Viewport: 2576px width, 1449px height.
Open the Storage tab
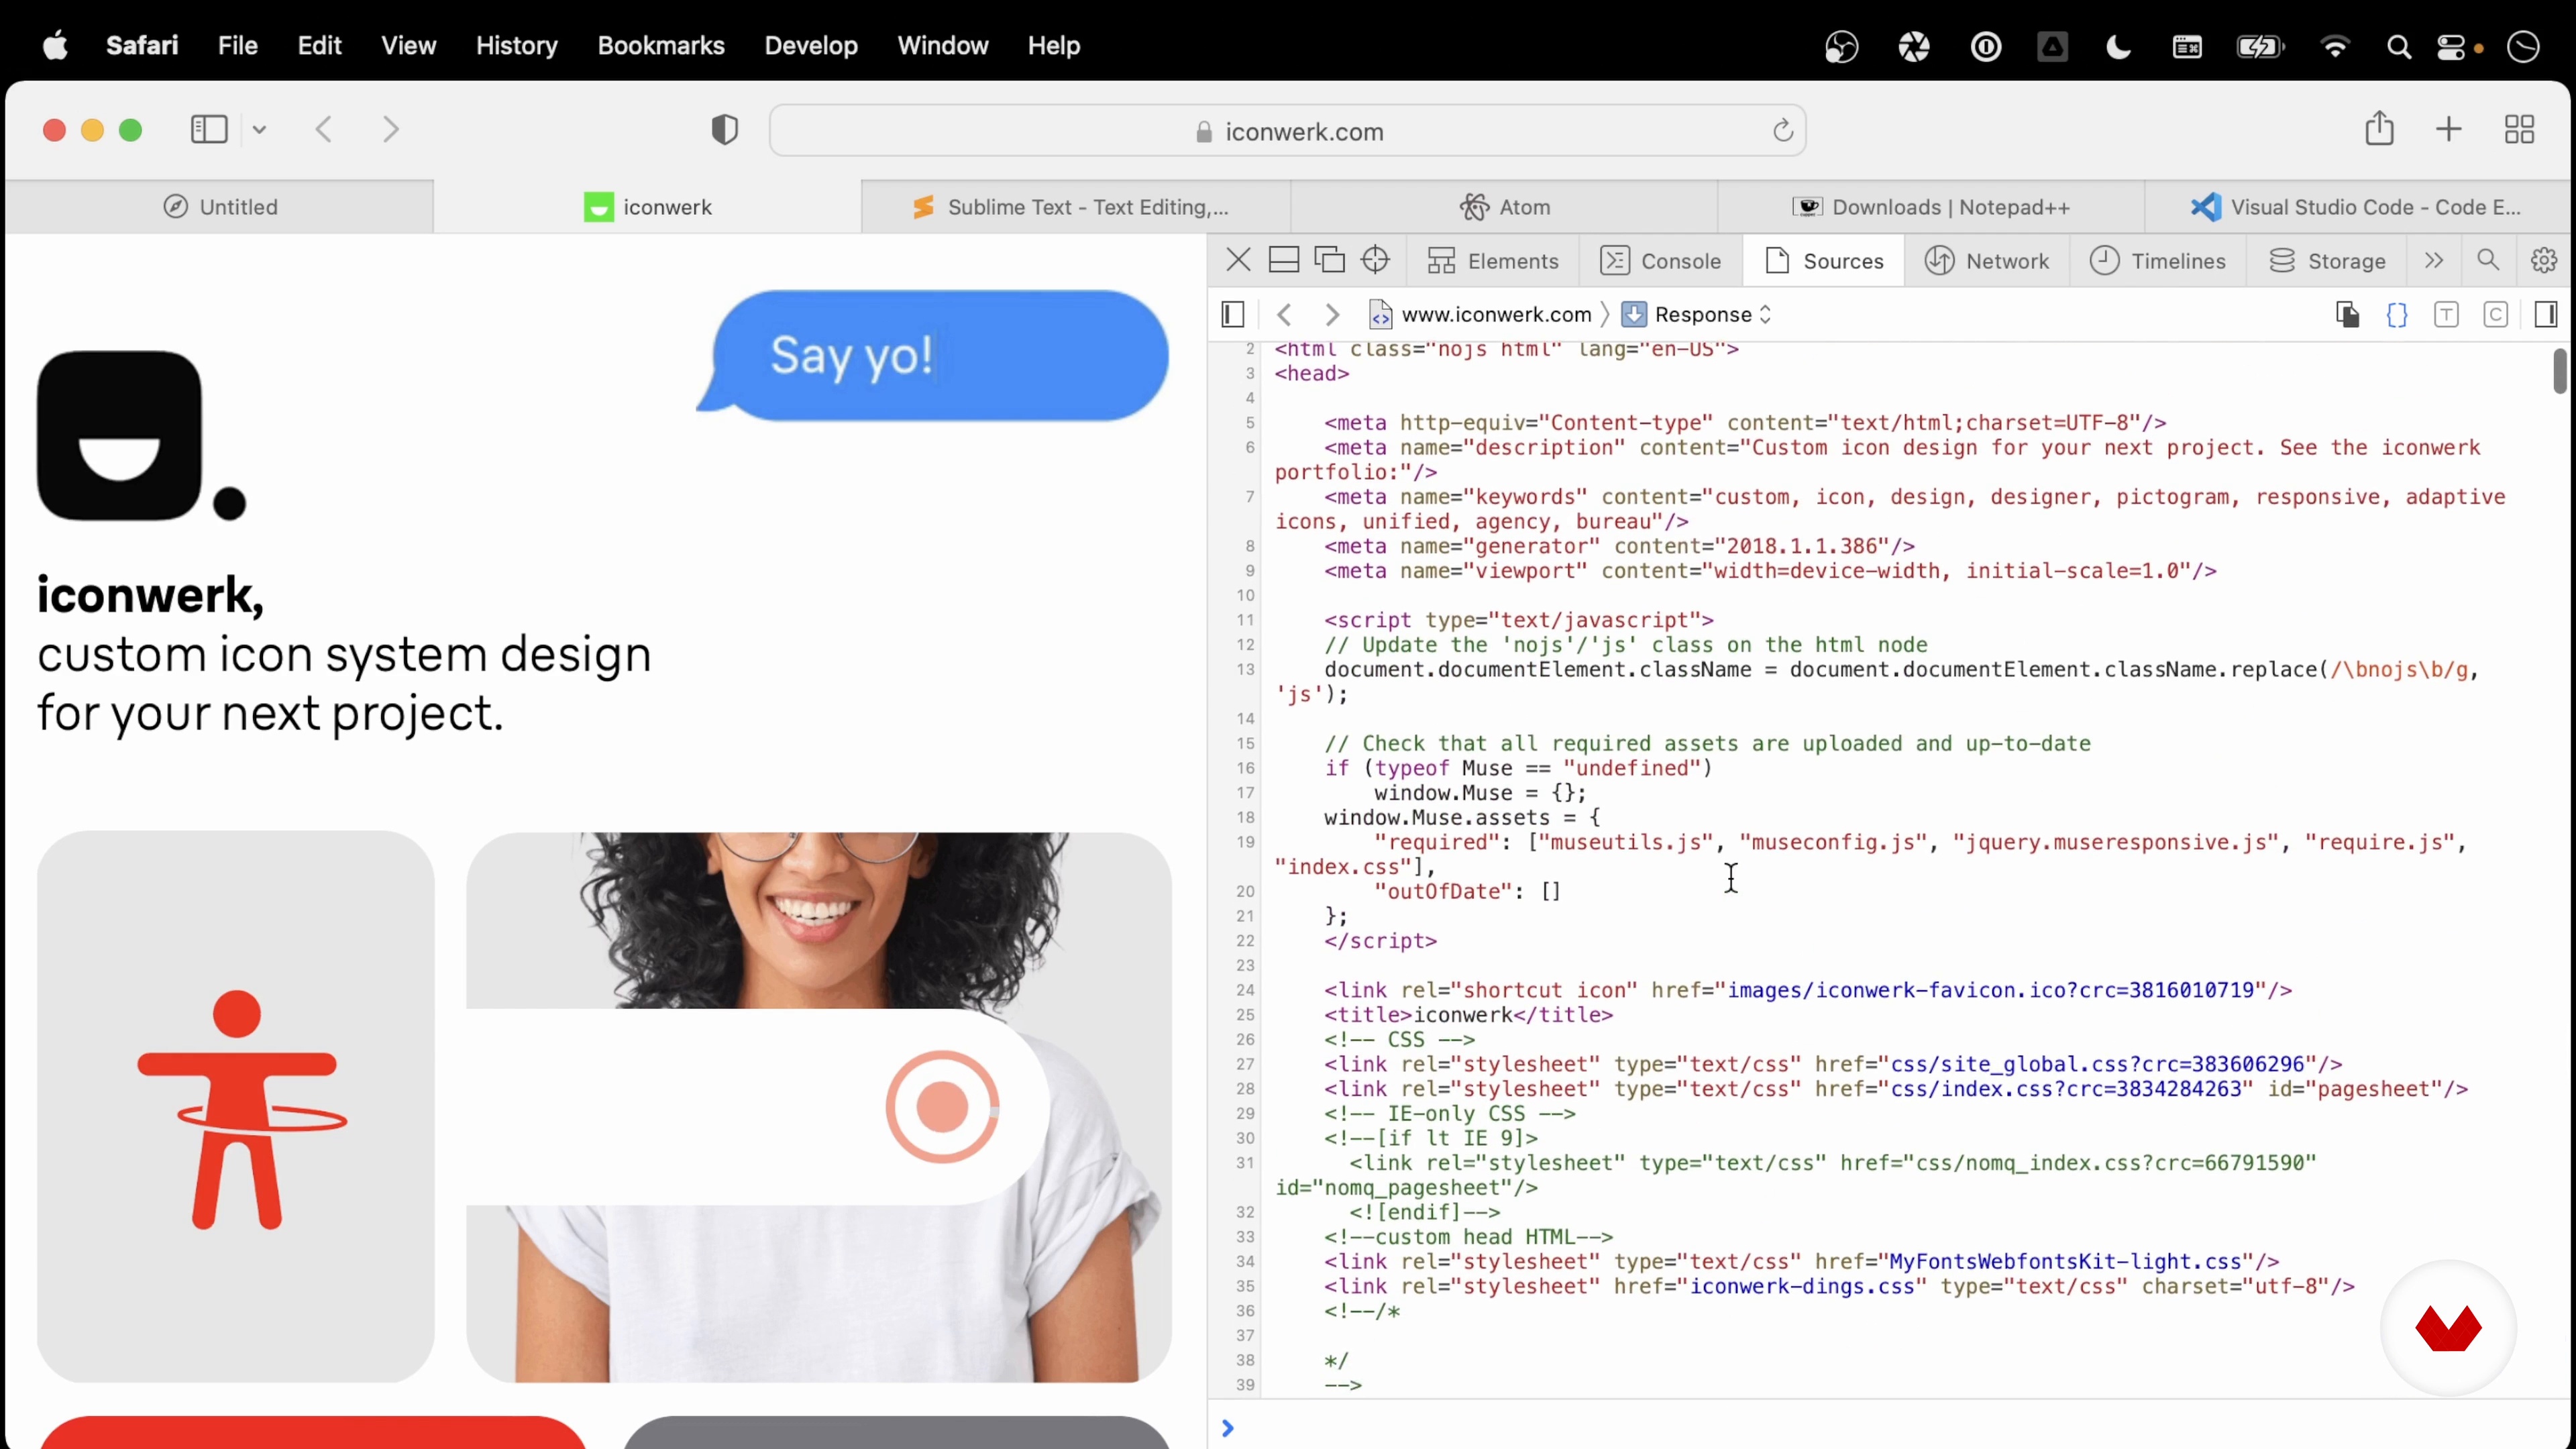click(2326, 261)
